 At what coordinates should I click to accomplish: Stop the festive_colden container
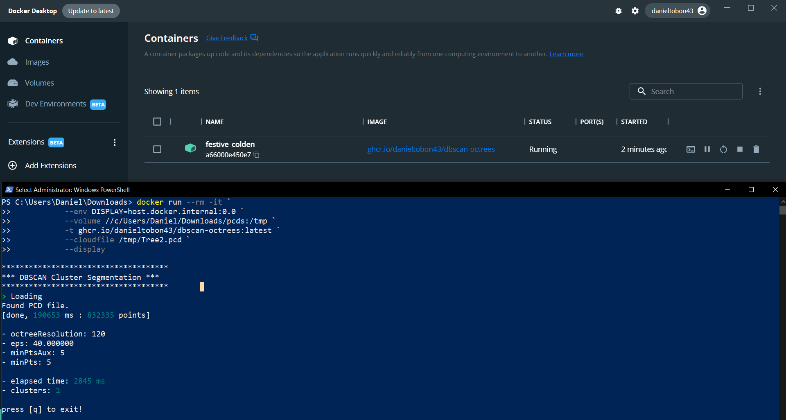coord(740,149)
